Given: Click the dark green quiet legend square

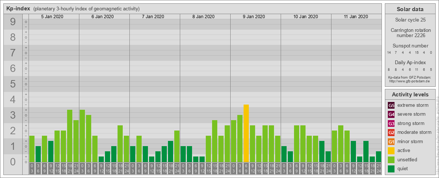Looking at the screenshot, I should tap(391, 169).
